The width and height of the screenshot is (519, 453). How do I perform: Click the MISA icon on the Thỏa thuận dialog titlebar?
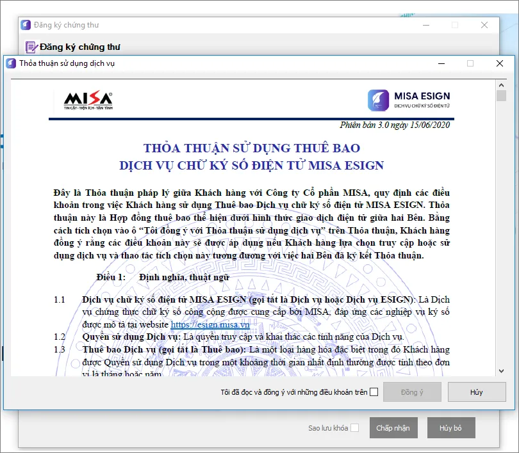(x=12, y=63)
